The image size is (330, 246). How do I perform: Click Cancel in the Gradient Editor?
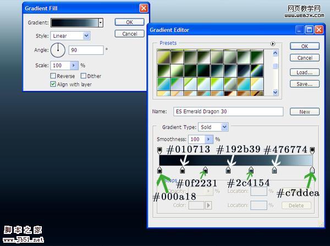(305, 58)
